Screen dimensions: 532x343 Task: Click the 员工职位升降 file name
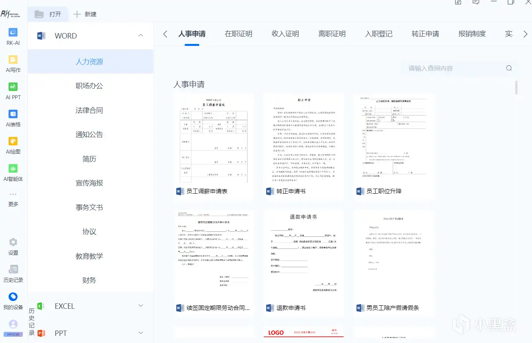(x=384, y=191)
